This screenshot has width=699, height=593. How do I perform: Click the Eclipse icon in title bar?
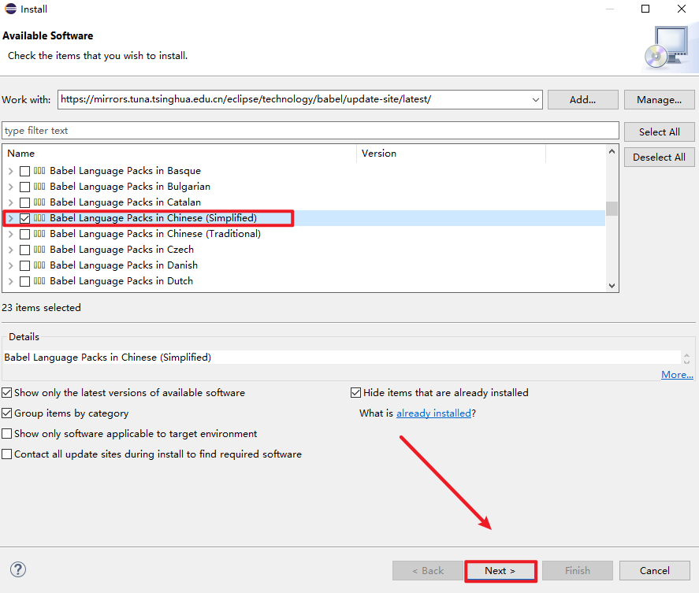click(9, 9)
